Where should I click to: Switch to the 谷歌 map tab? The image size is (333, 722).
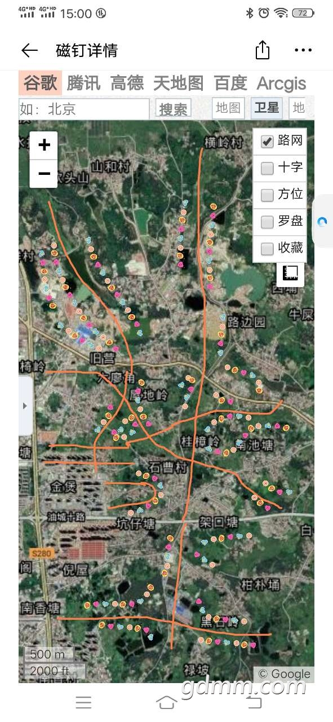click(41, 83)
